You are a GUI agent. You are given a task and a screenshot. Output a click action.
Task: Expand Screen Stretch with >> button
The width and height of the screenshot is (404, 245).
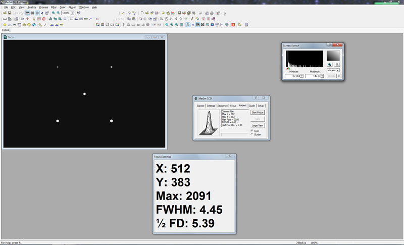pyautogui.click(x=340, y=76)
